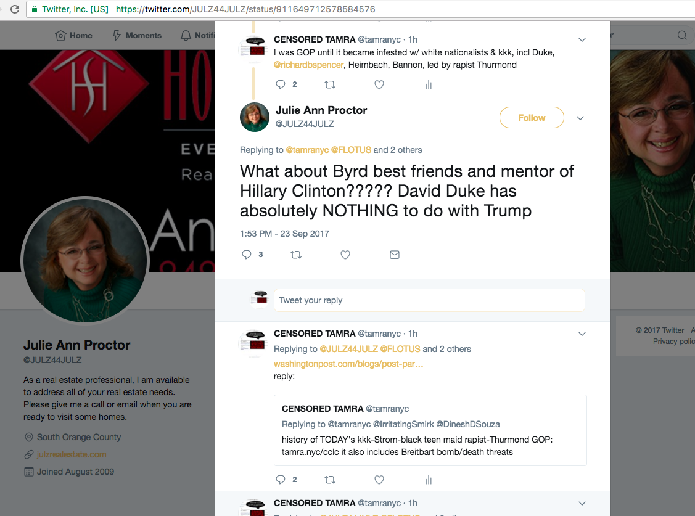
Task: Click the browser address bar URL
Action: click(245, 9)
